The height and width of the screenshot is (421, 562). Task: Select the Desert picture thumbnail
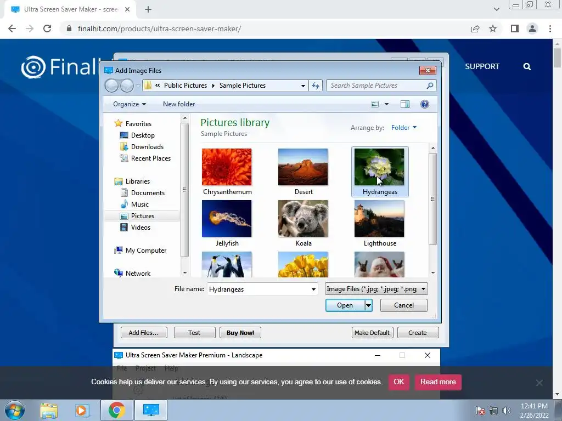(303, 167)
